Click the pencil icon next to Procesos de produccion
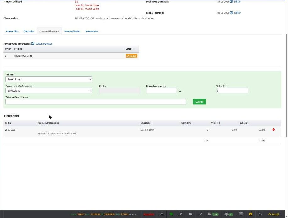Viewport: 288px width, 218px height. click(x=33, y=43)
